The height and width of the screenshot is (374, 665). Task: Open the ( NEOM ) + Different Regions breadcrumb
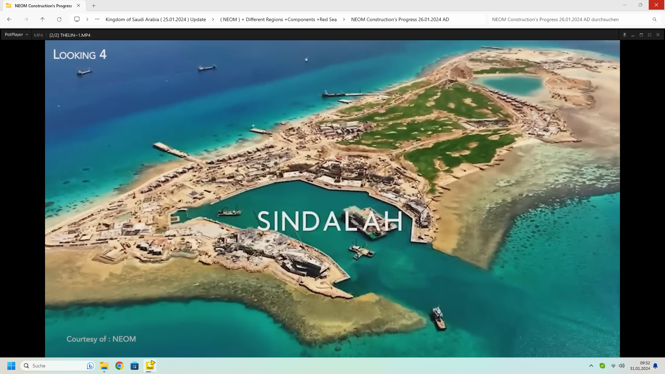pos(278,19)
